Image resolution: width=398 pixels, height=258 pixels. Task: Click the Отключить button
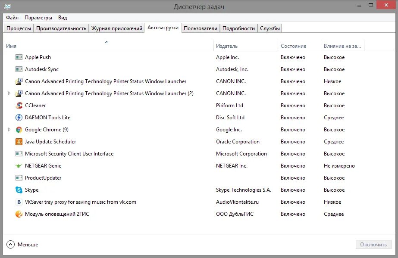[373, 245]
